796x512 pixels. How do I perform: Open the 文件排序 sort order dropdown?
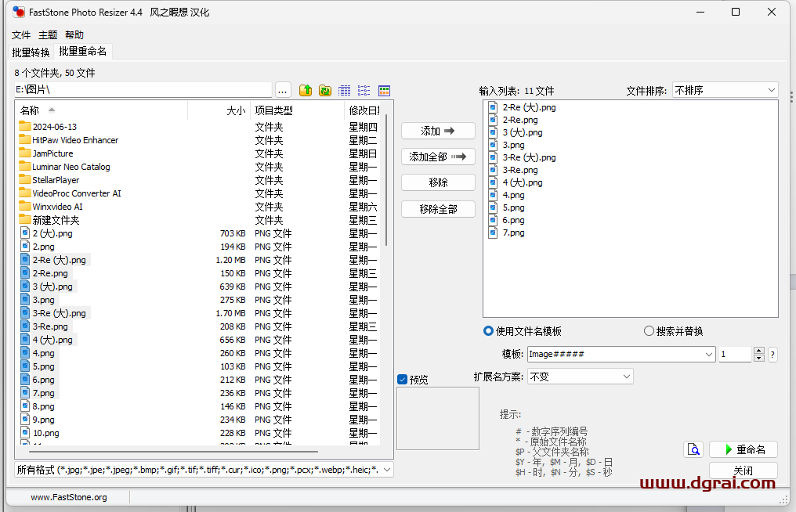725,91
